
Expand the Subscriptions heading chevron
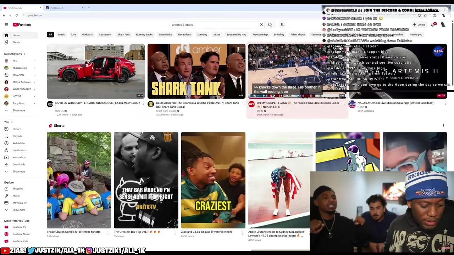pos(24,54)
